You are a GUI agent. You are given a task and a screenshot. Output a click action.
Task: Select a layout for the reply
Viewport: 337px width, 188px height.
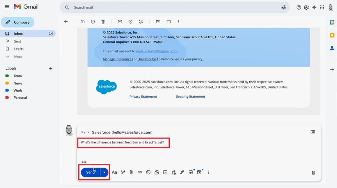(191, 172)
